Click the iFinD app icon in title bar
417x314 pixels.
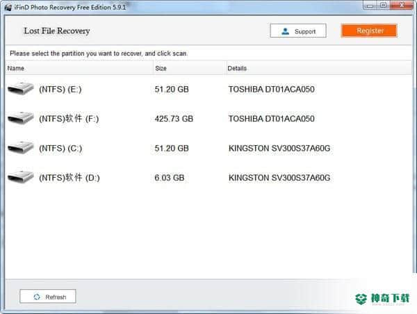8,7
